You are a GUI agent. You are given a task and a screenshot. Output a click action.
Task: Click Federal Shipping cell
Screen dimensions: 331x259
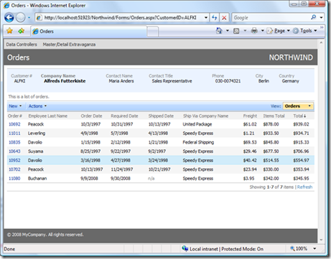click(198, 142)
